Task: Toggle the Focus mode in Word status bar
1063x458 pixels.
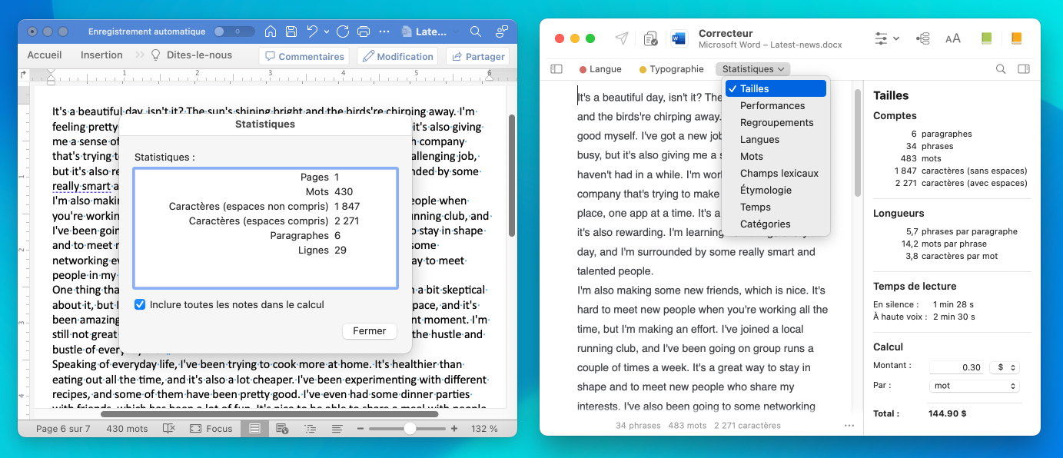Action: click(x=211, y=429)
